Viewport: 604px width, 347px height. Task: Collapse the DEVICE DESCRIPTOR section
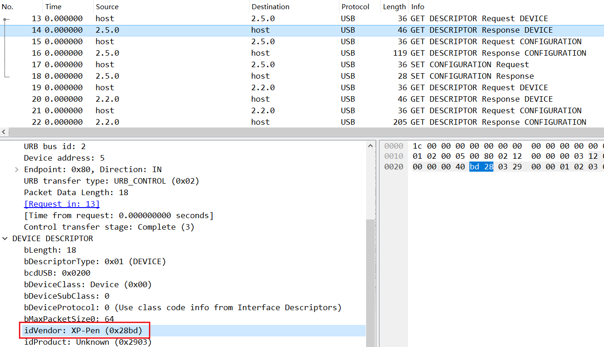5,238
